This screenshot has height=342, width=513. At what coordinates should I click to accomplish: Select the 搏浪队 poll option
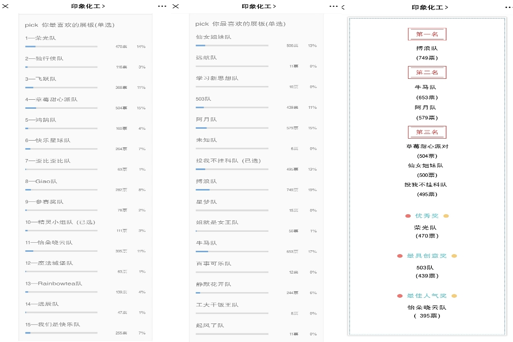click(x=206, y=181)
